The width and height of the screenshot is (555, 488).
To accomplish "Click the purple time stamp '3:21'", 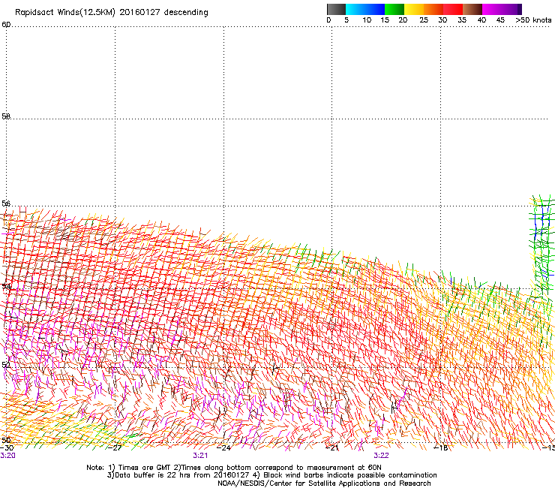I will (x=200, y=456).
